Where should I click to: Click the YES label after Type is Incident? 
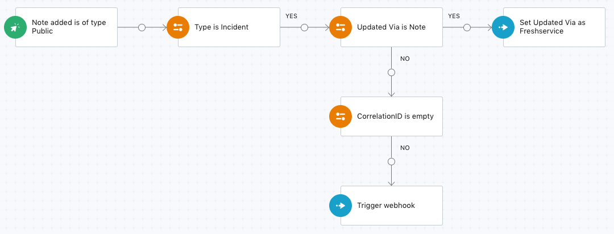pos(291,16)
